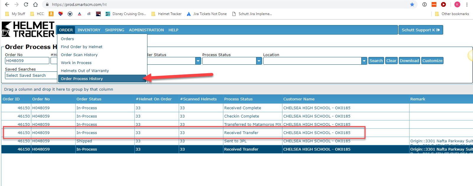Image resolution: width=473 pixels, height=186 pixels.
Task: Go back using browser back arrow
Action: pos(7,4)
